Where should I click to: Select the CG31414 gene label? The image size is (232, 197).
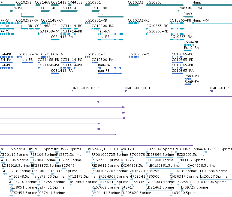coord(68,8)
